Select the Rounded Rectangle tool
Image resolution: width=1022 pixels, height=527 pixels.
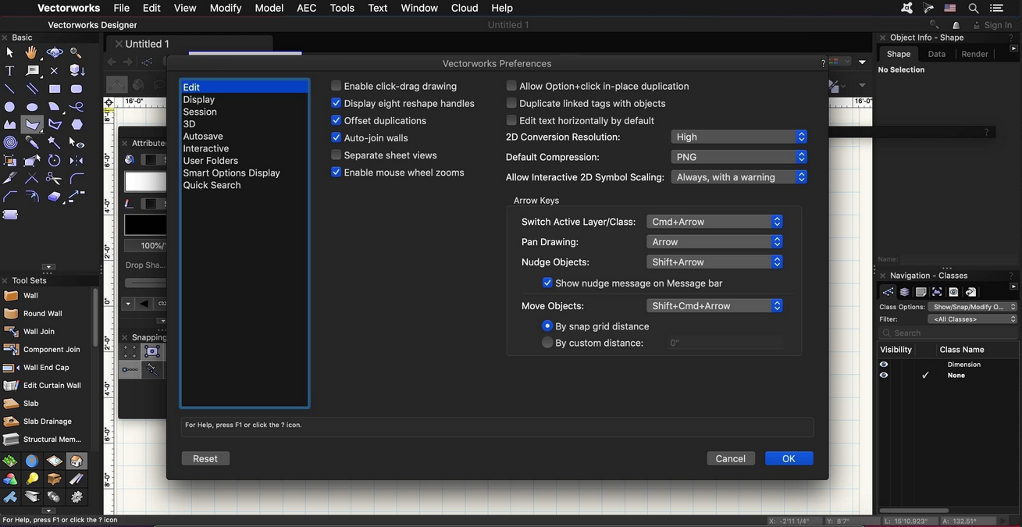[x=76, y=89]
